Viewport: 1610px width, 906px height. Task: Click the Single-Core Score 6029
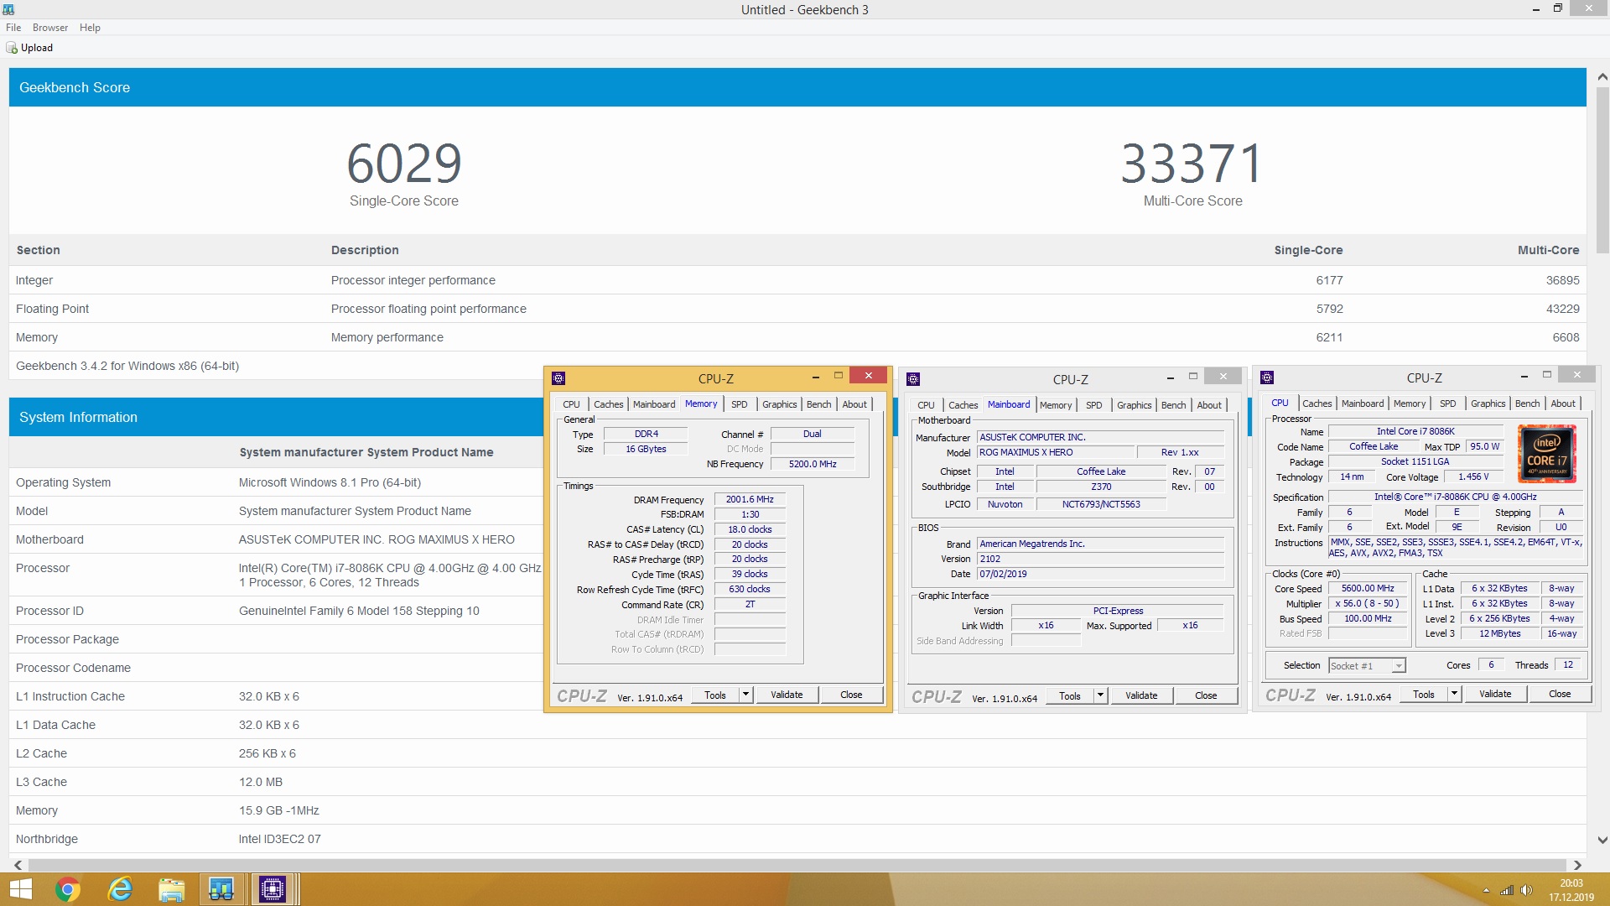pos(404,163)
